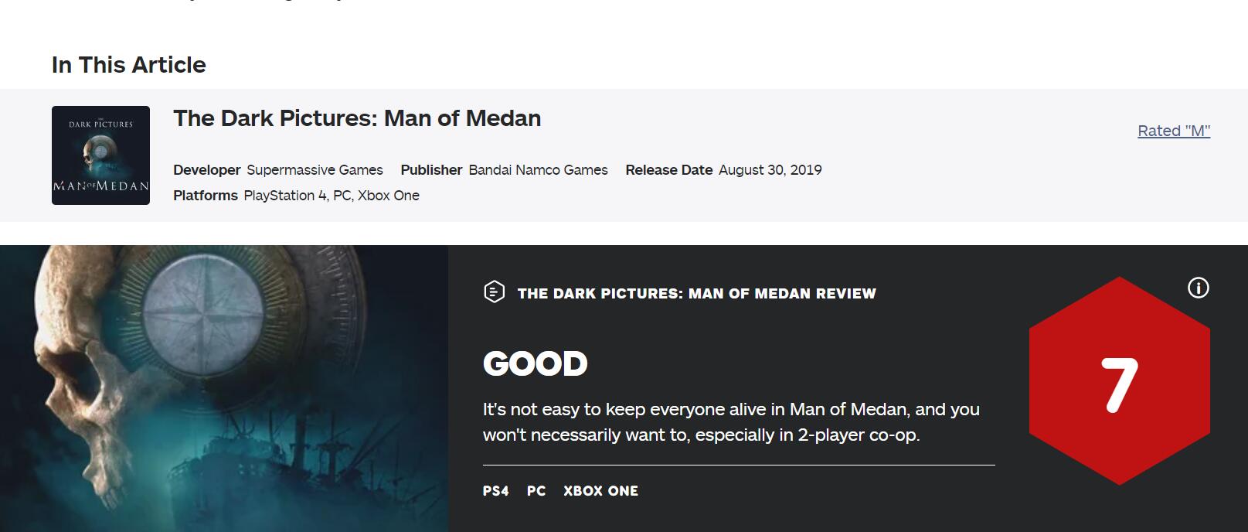
Task: Open The Dark Pictures: Man of Medan title
Action: click(x=357, y=118)
